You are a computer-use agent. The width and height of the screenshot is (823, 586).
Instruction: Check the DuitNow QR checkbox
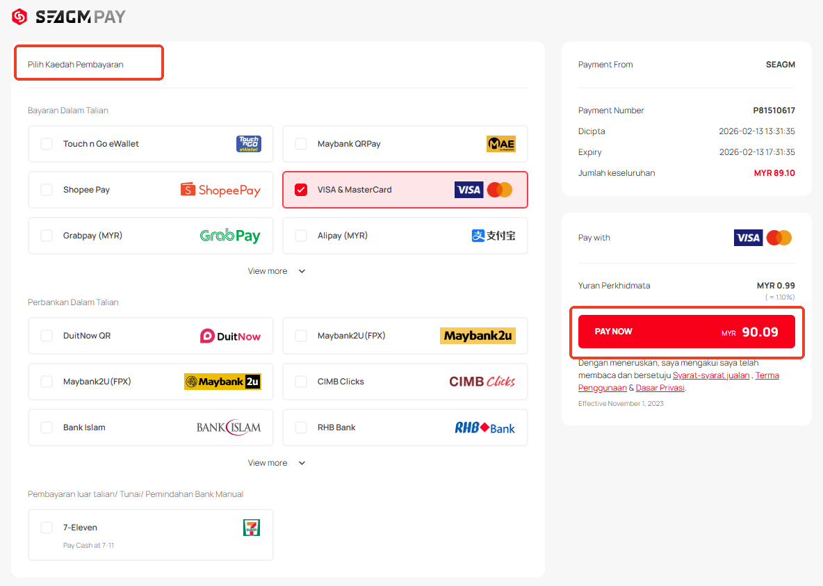click(x=47, y=336)
